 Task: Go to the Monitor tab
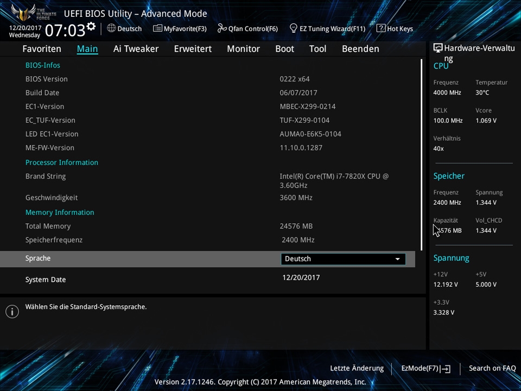point(244,49)
